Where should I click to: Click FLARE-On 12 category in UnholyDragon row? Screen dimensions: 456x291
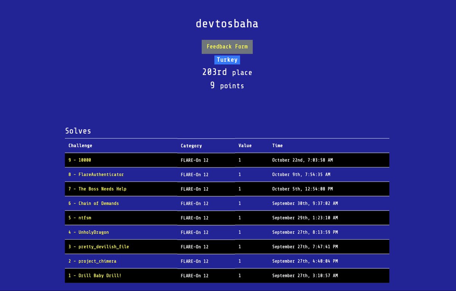pos(195,232)
